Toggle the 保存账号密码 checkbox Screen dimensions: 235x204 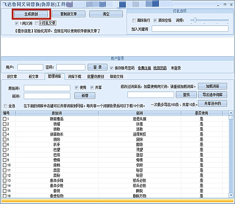pos(112,68)
